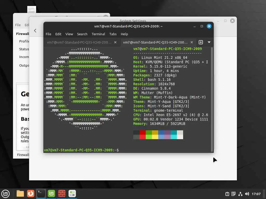Click the 'Kernel: 5.15.0-113-generic' line
The height and width of the screenshot is (199, 266).
[x=160, y=67]
